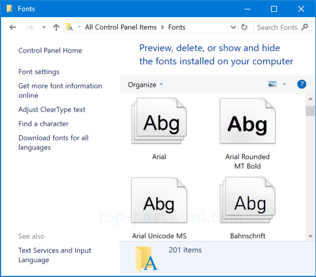Click the change view icon

point(272,84)
